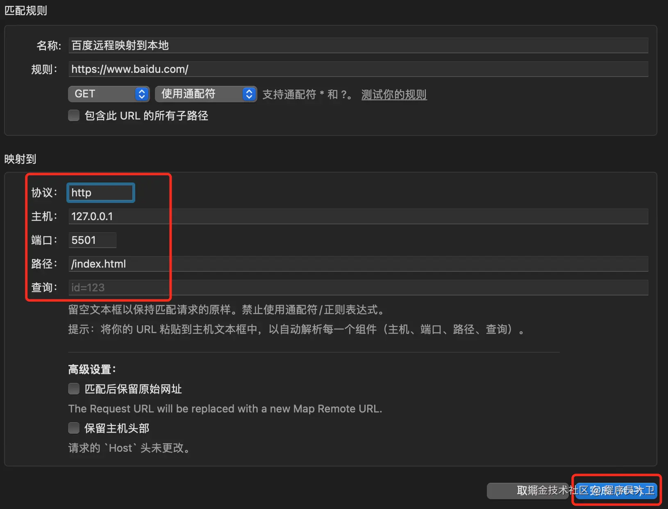
Task: Check the 保留主机头部 option
Action: coord(74,428)
